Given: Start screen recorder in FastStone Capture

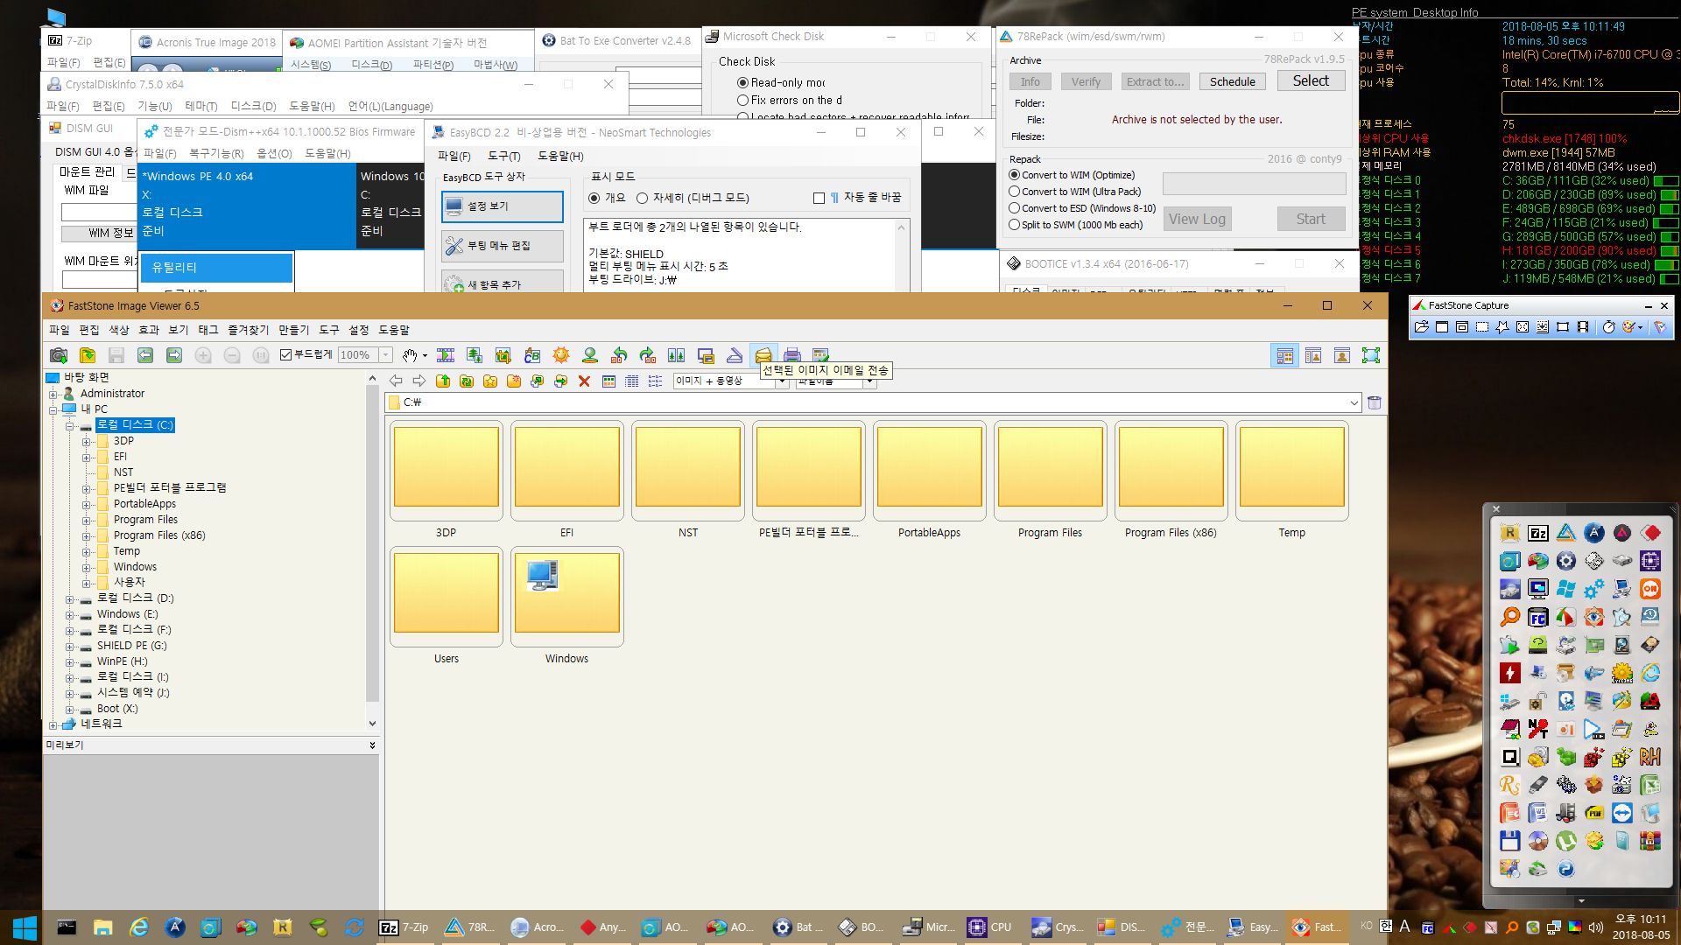Looking at the screenshot, I should coord(1583,327).
